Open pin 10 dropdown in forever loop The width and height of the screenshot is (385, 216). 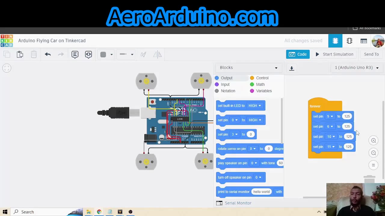[331, 137]
